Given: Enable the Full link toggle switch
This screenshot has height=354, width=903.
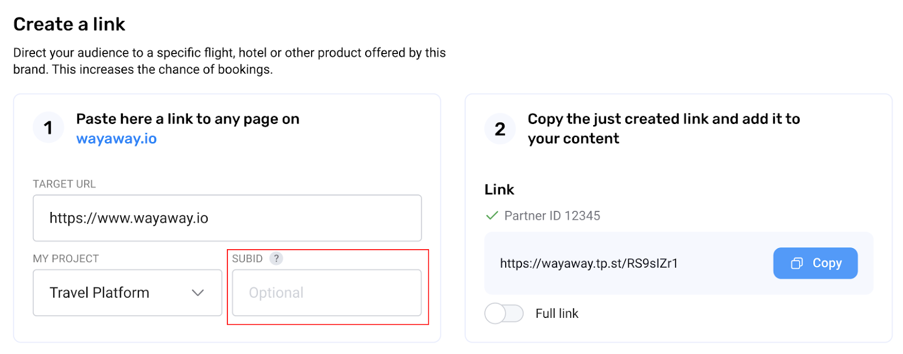Looking at the screenshot, I should [x=504, y=313].
